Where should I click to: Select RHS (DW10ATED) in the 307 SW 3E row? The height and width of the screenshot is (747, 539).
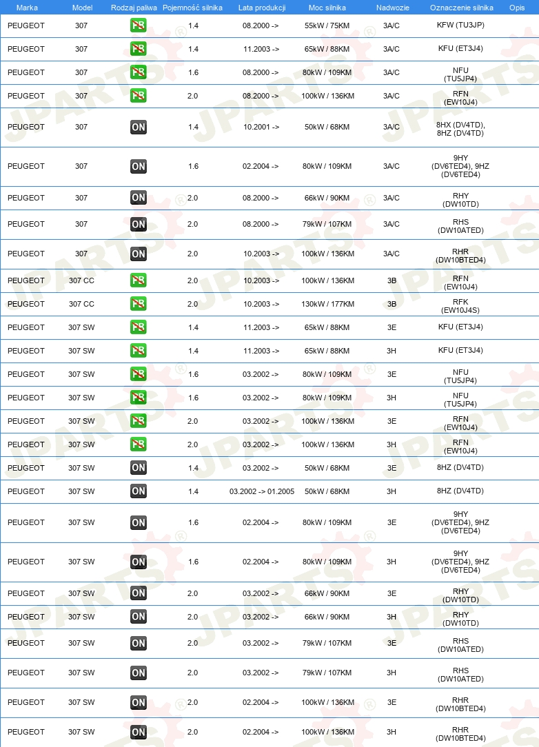point(460,645)
